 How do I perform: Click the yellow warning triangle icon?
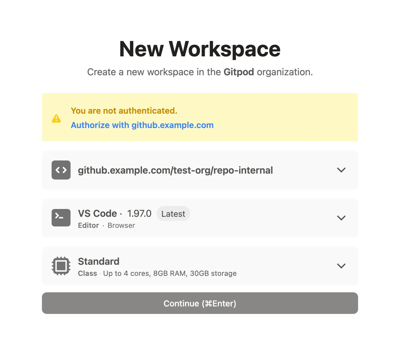point(56,118)
